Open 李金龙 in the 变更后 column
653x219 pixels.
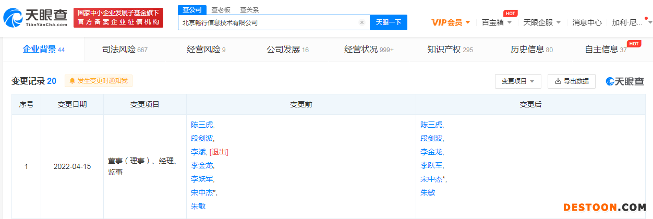pos(432,152)
